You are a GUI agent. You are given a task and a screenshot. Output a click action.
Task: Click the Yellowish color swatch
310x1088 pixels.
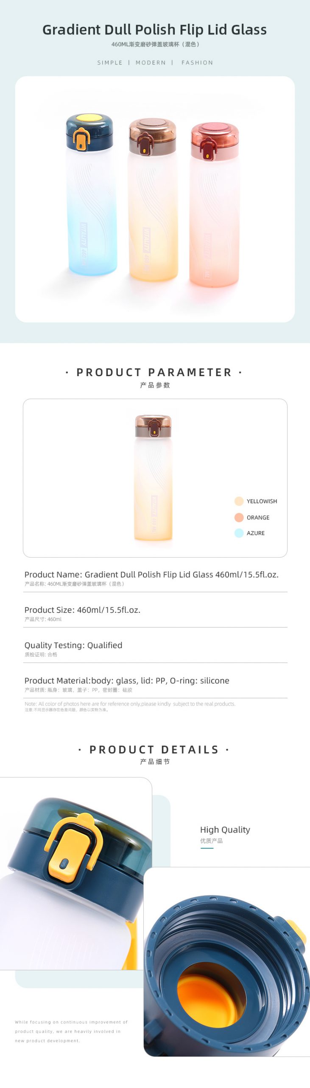tap(239, 501)
